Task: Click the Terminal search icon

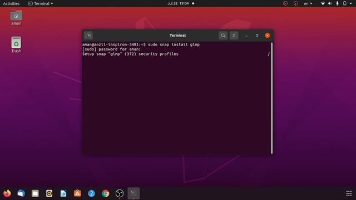Action: click(x=223, y=36)
